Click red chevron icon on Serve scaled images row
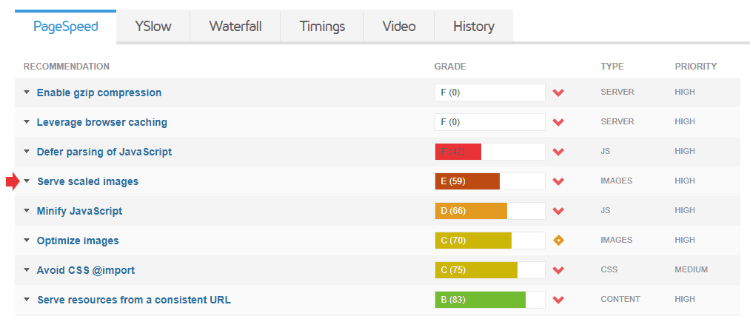 [x=558, y=181]
